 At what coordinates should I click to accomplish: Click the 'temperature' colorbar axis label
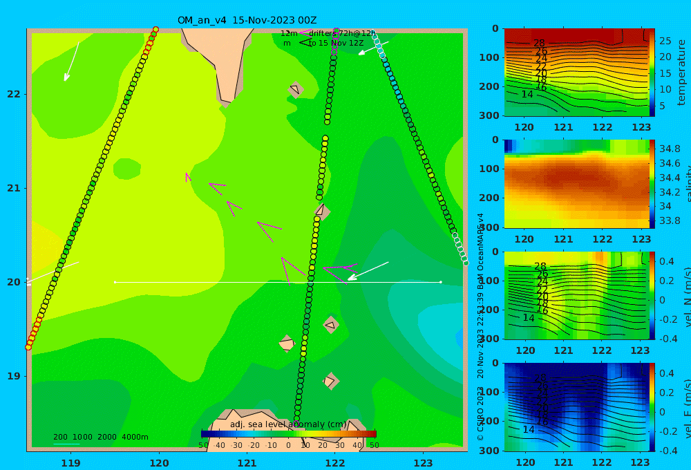pos(681,73)
